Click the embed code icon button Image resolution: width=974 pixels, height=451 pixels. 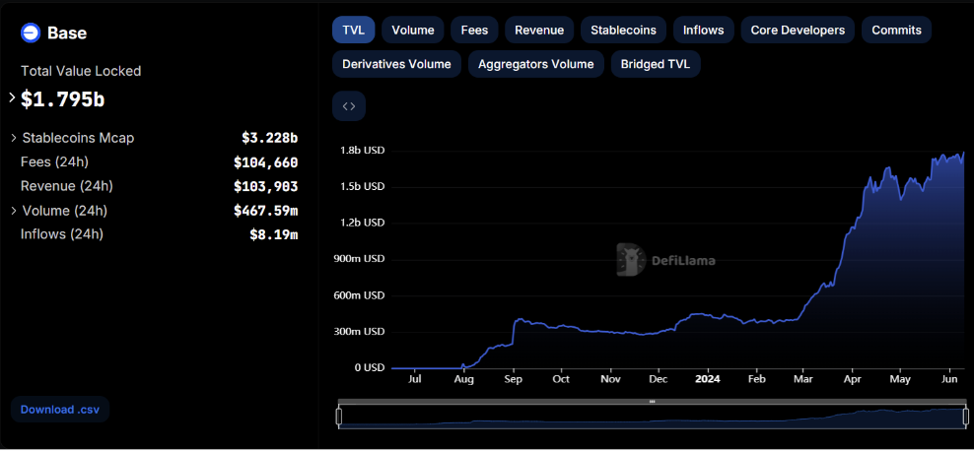[x=349, y=106]
